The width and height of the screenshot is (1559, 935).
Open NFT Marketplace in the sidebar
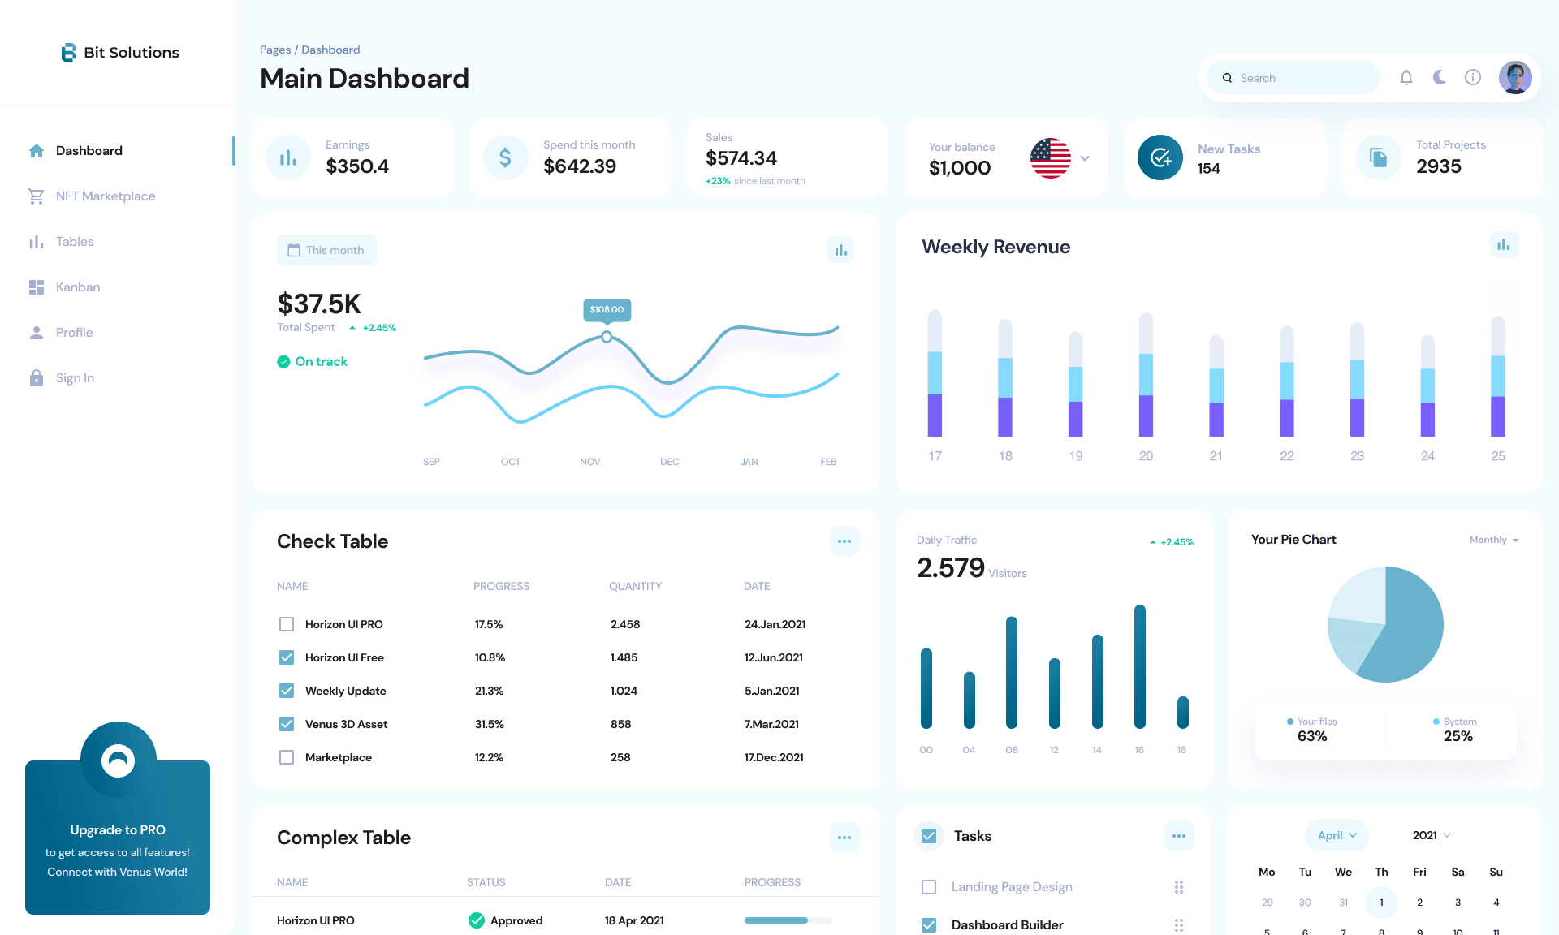pyautogui.click(x=105, y=196)
